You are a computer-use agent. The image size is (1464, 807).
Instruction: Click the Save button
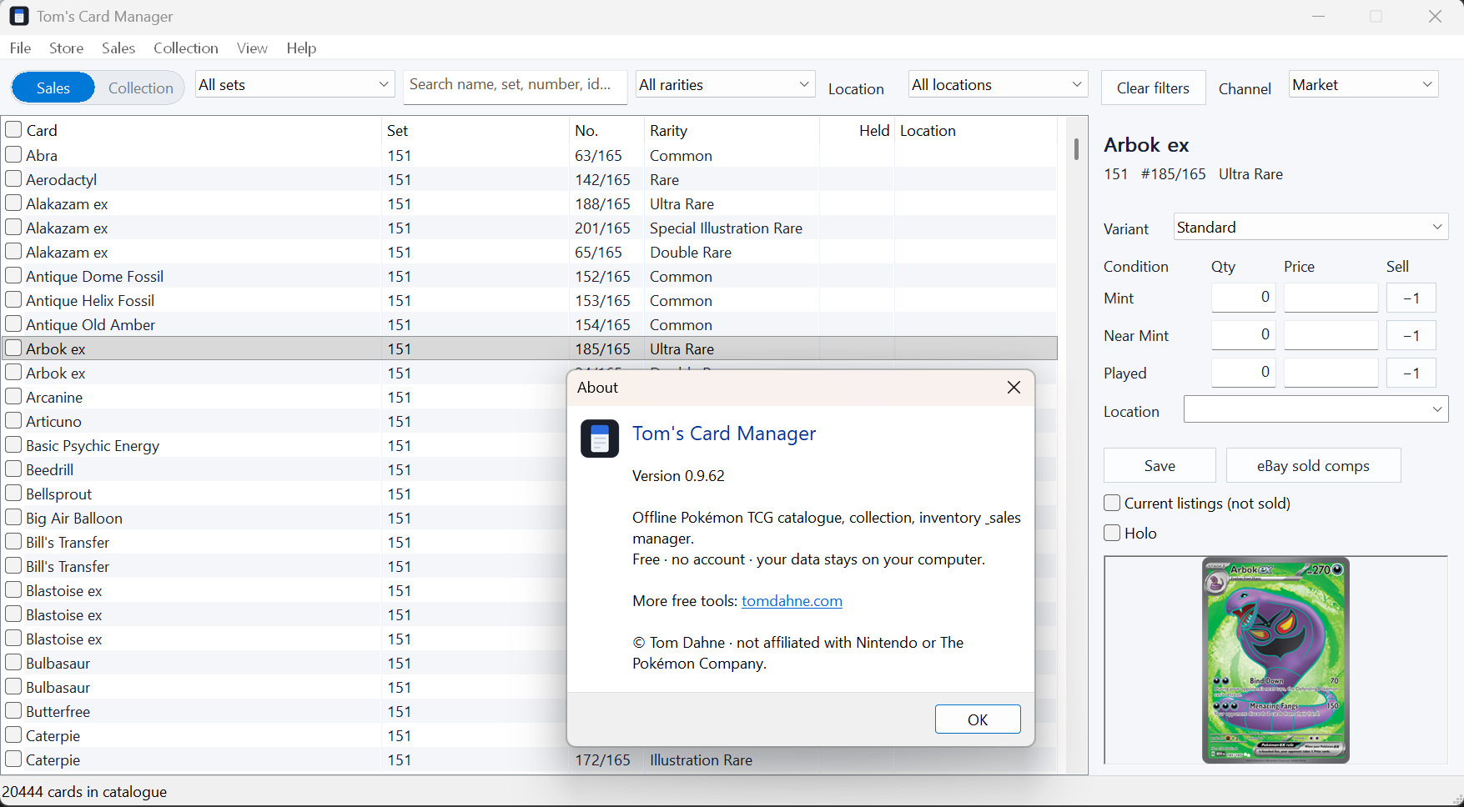1160,465
